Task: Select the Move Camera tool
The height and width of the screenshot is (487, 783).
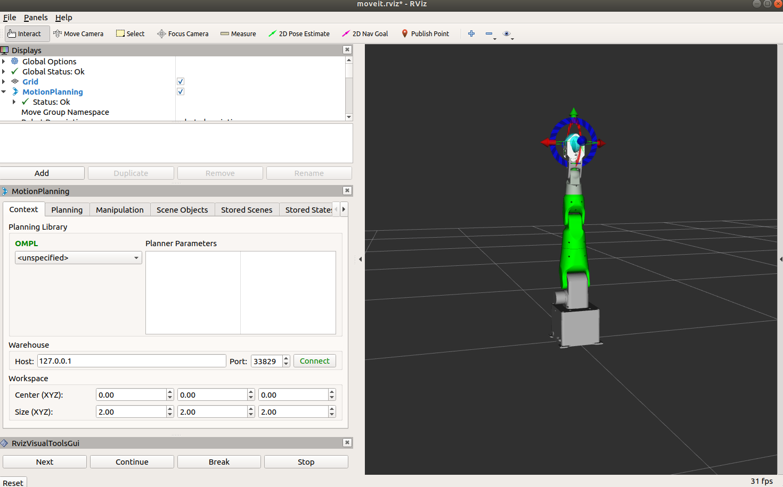Action: 78,33
